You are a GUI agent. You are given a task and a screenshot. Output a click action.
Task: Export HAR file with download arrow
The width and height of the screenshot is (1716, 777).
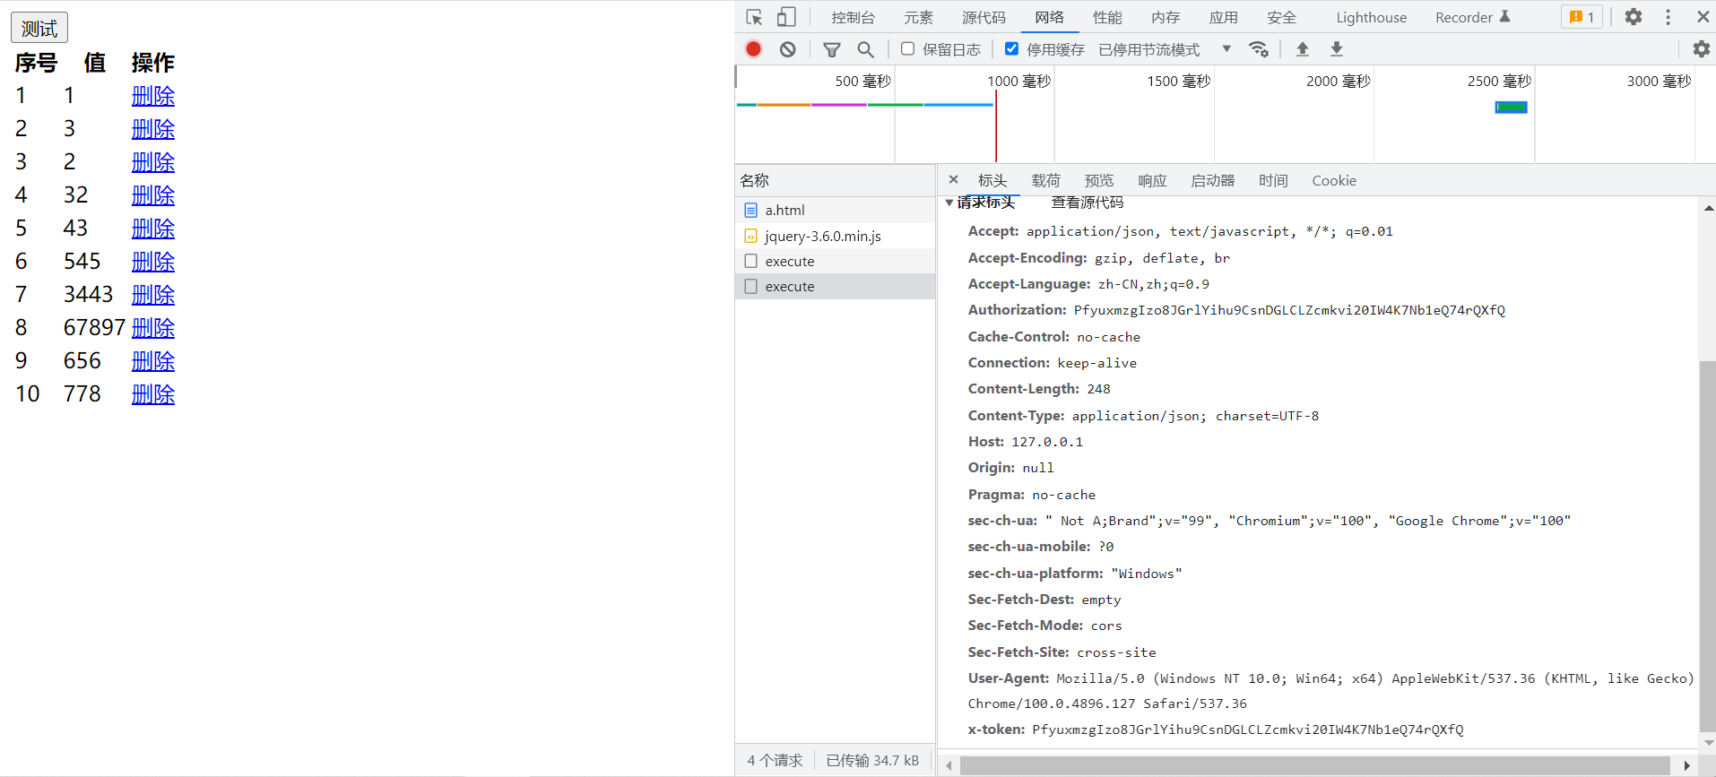[1337, 49]
